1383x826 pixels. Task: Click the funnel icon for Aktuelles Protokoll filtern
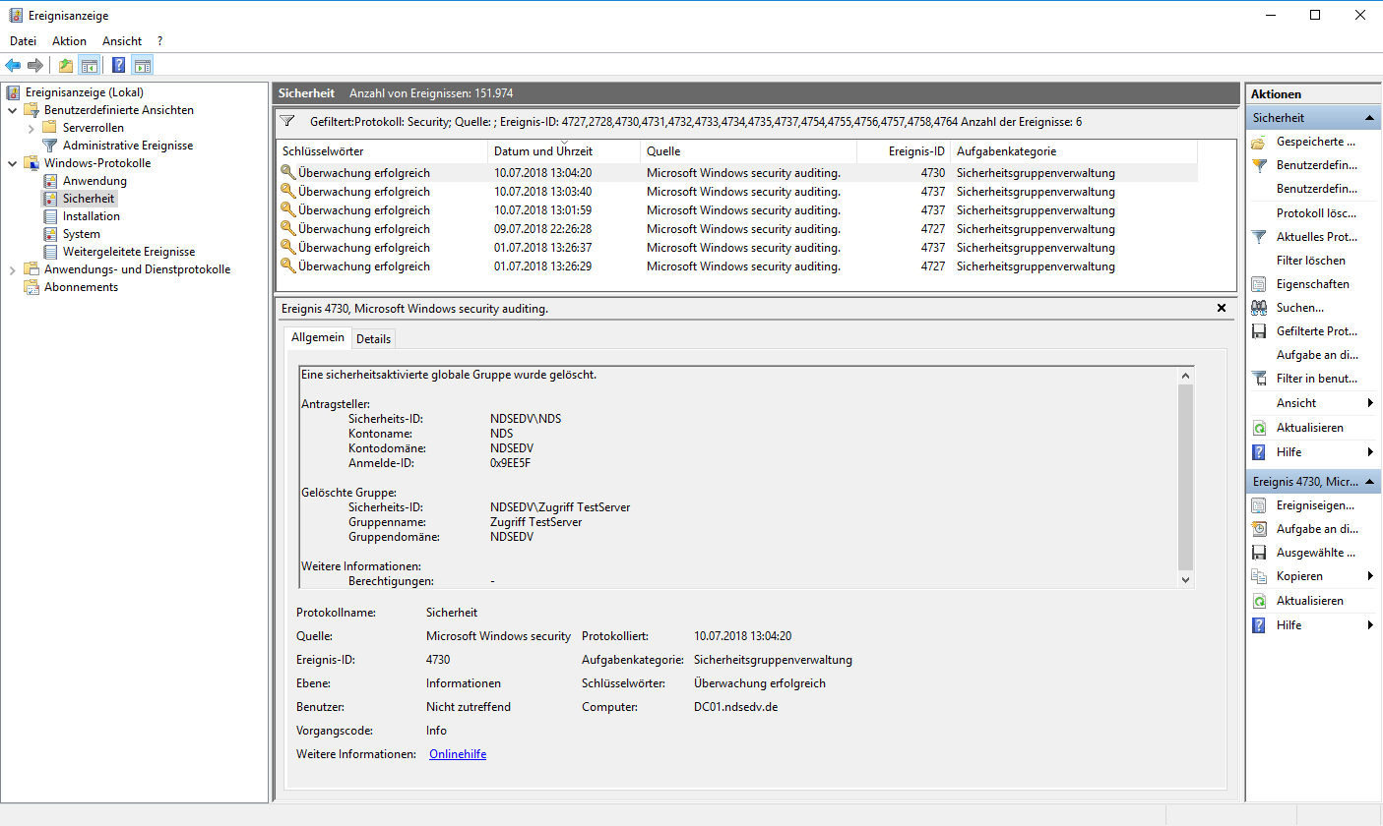coord(1258,237)
